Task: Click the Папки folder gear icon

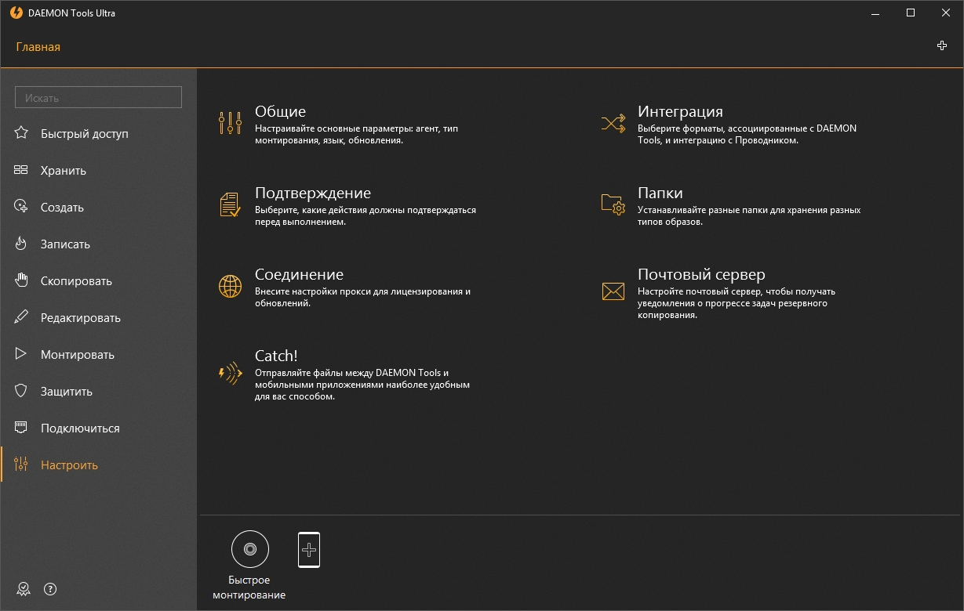Action: point(613,204)
